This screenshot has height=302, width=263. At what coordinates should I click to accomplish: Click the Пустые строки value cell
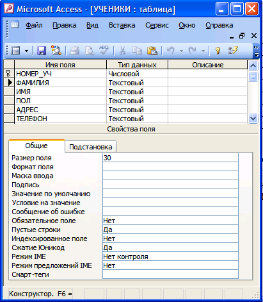[x=170, y=230]
